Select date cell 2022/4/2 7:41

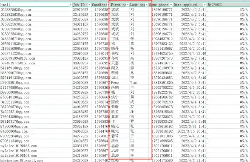(193, 58)
